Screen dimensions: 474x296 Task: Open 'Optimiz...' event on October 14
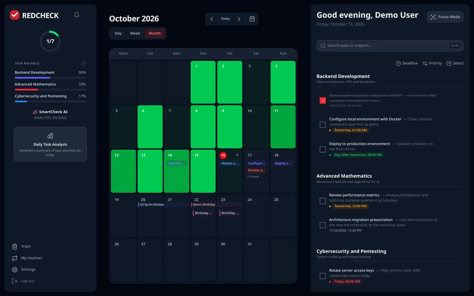[x=176, y=163]
